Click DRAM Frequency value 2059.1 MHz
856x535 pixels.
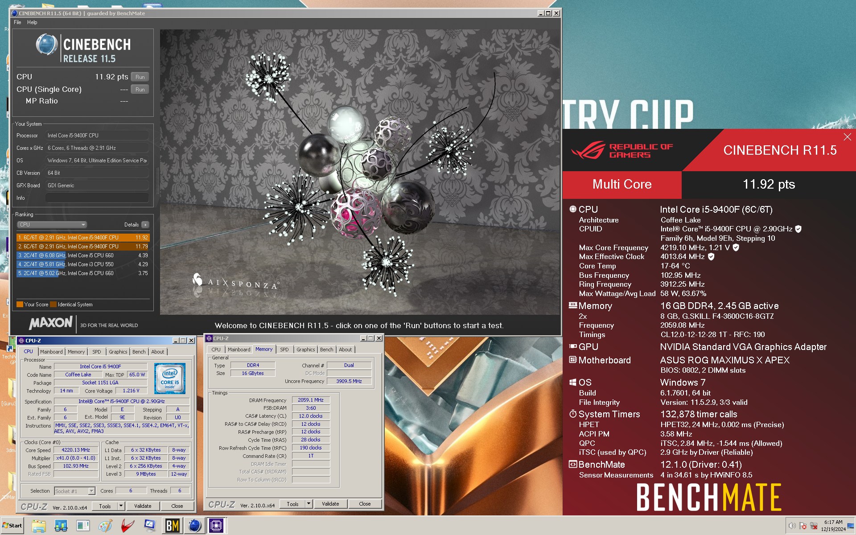pos(311,400)
